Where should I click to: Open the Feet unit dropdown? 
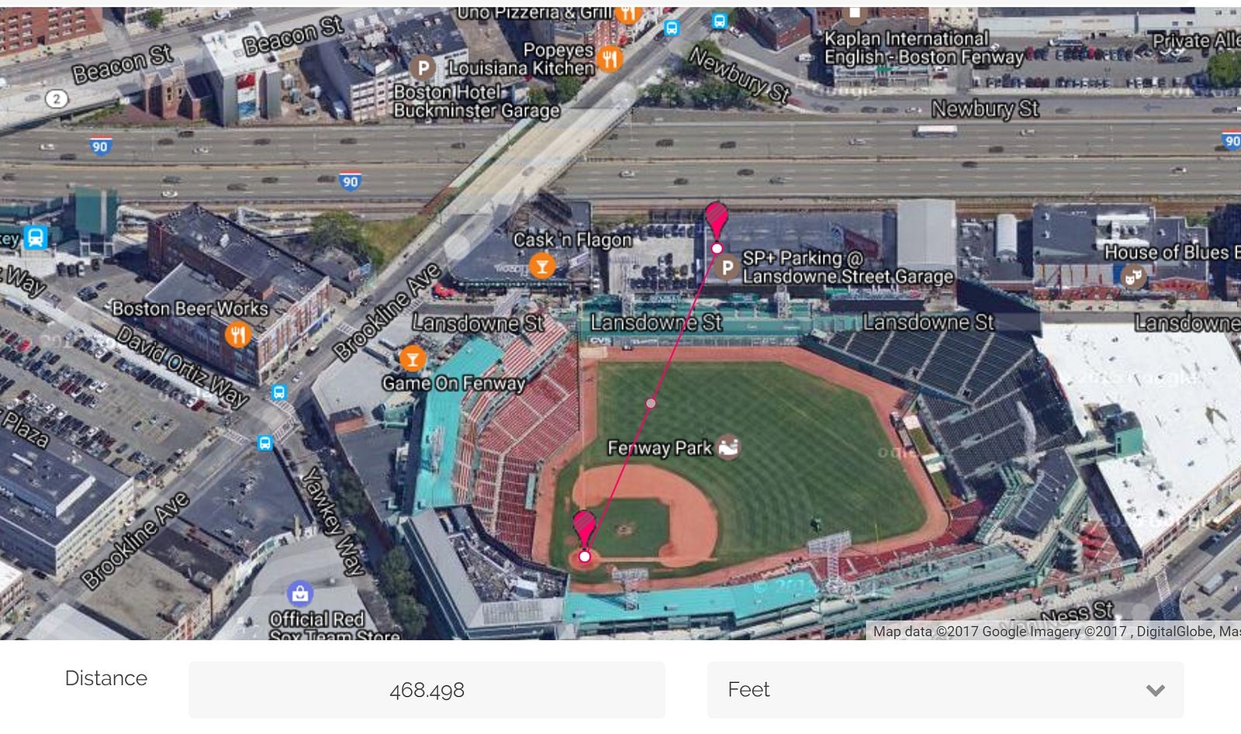click(945, 689)
